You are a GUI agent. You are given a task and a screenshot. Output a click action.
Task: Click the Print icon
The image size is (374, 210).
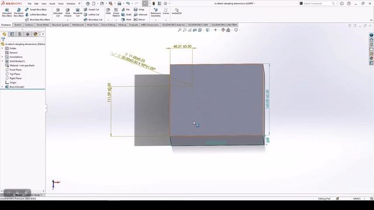119,3
